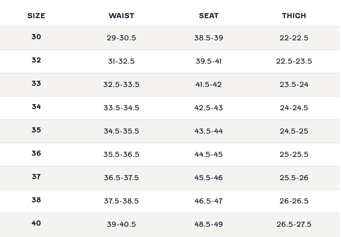This screenshot has width=341, height=237.
Task: Click the SEAT column header
Action: point(209,16)
